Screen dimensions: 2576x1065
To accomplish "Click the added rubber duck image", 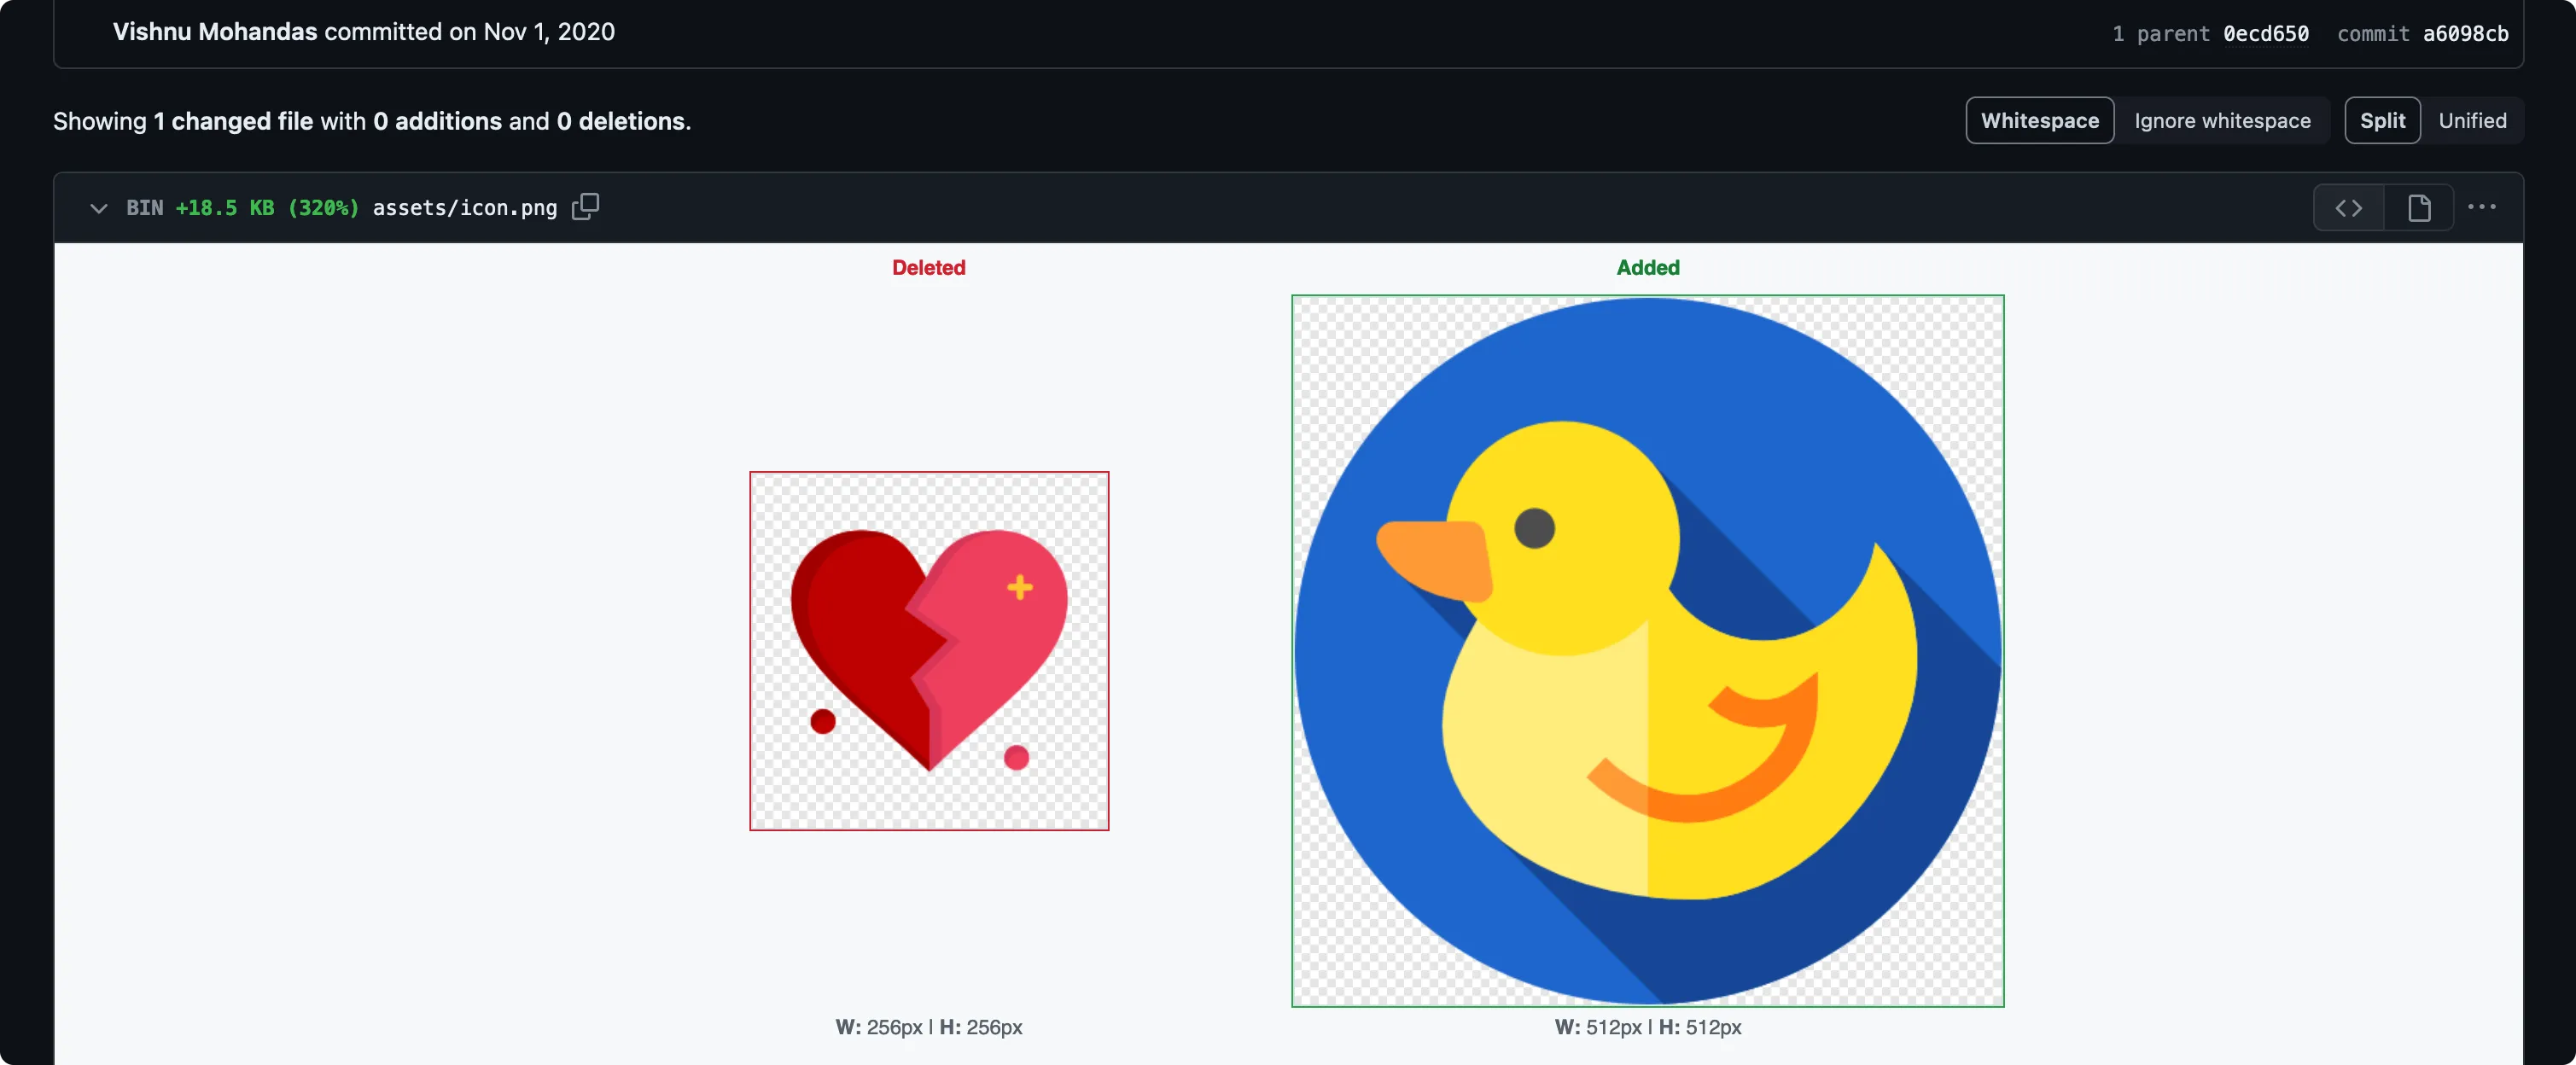I will pyautogui.click(x=1648, y=651).
